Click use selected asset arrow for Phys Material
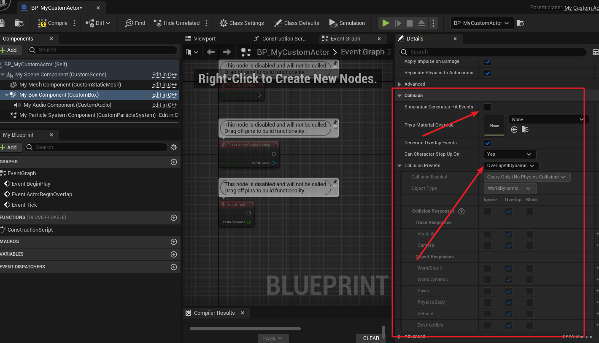Image resolution: width=599 pixels, height=343 pixels. coord(514,130)
